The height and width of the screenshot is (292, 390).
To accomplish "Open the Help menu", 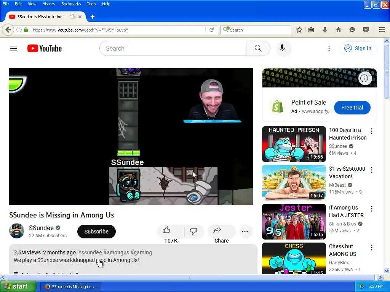I will [106, 4].
